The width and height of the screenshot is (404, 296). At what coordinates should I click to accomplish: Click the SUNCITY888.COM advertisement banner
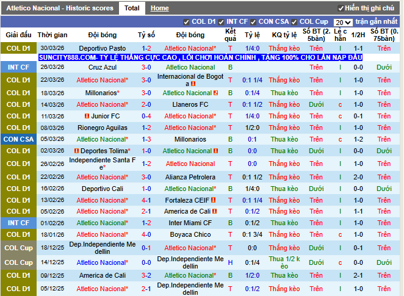pos(200,57)
